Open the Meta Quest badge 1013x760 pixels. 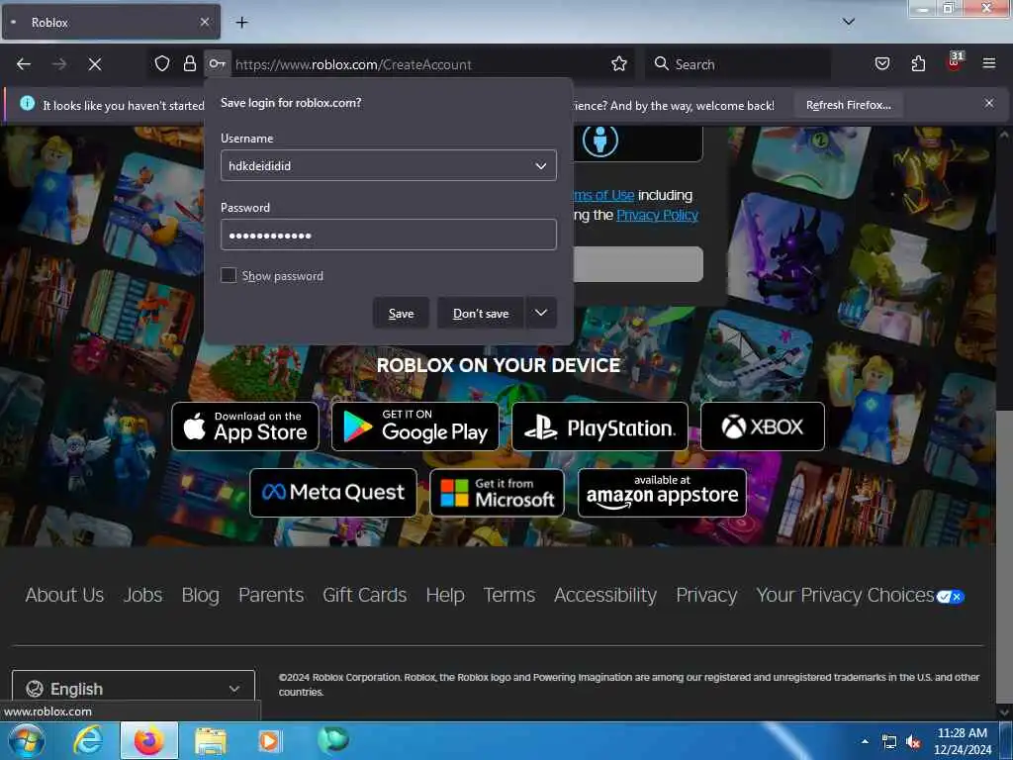tap(333, 493)
